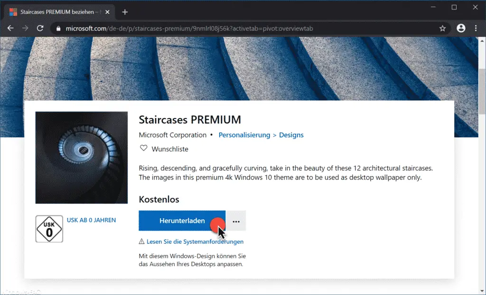Click the browser forward arrow
The height and width of the screenshot is (295, 486).
25,28
